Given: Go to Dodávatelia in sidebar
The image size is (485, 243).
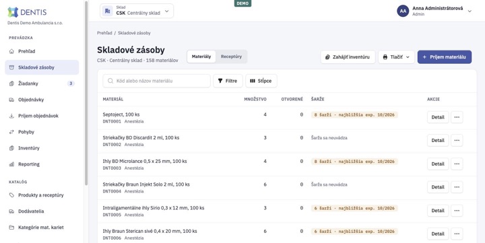Looking at the screenshot, I should click(x=42, y=211).
